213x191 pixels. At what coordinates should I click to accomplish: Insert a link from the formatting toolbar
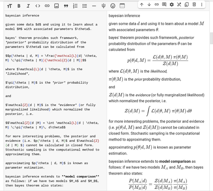[47, 6]
